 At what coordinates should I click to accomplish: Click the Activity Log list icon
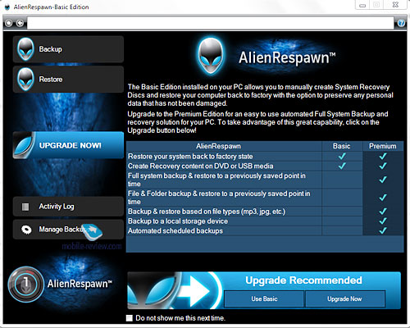[x=25, y=207]
